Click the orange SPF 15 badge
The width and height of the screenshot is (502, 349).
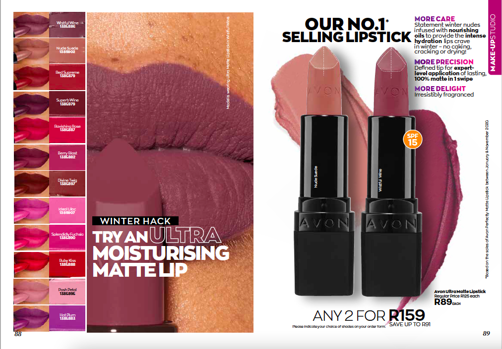point(413,139)
